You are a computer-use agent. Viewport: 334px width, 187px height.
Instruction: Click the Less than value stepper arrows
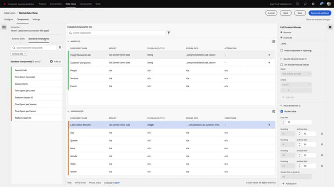[x=283, y=122]
